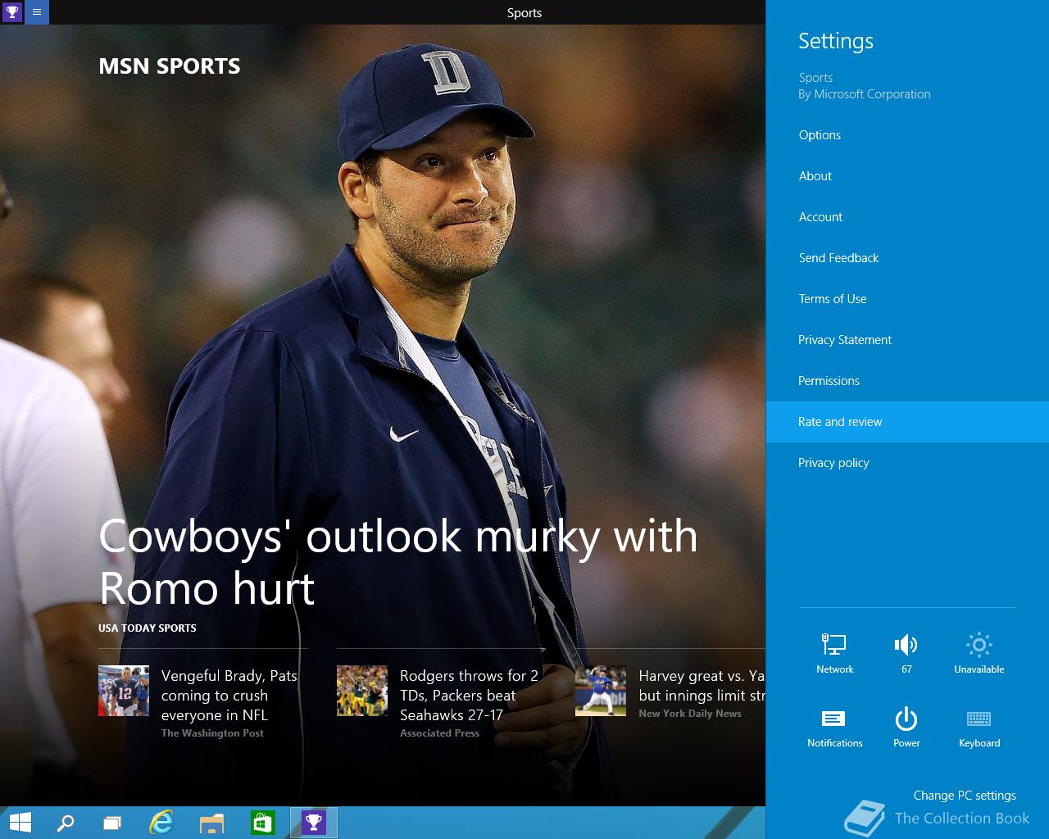The width and height of the screenshot is (1049, 839).
Task: Open the hamburger menu in title bar
Action: [37, 12]
